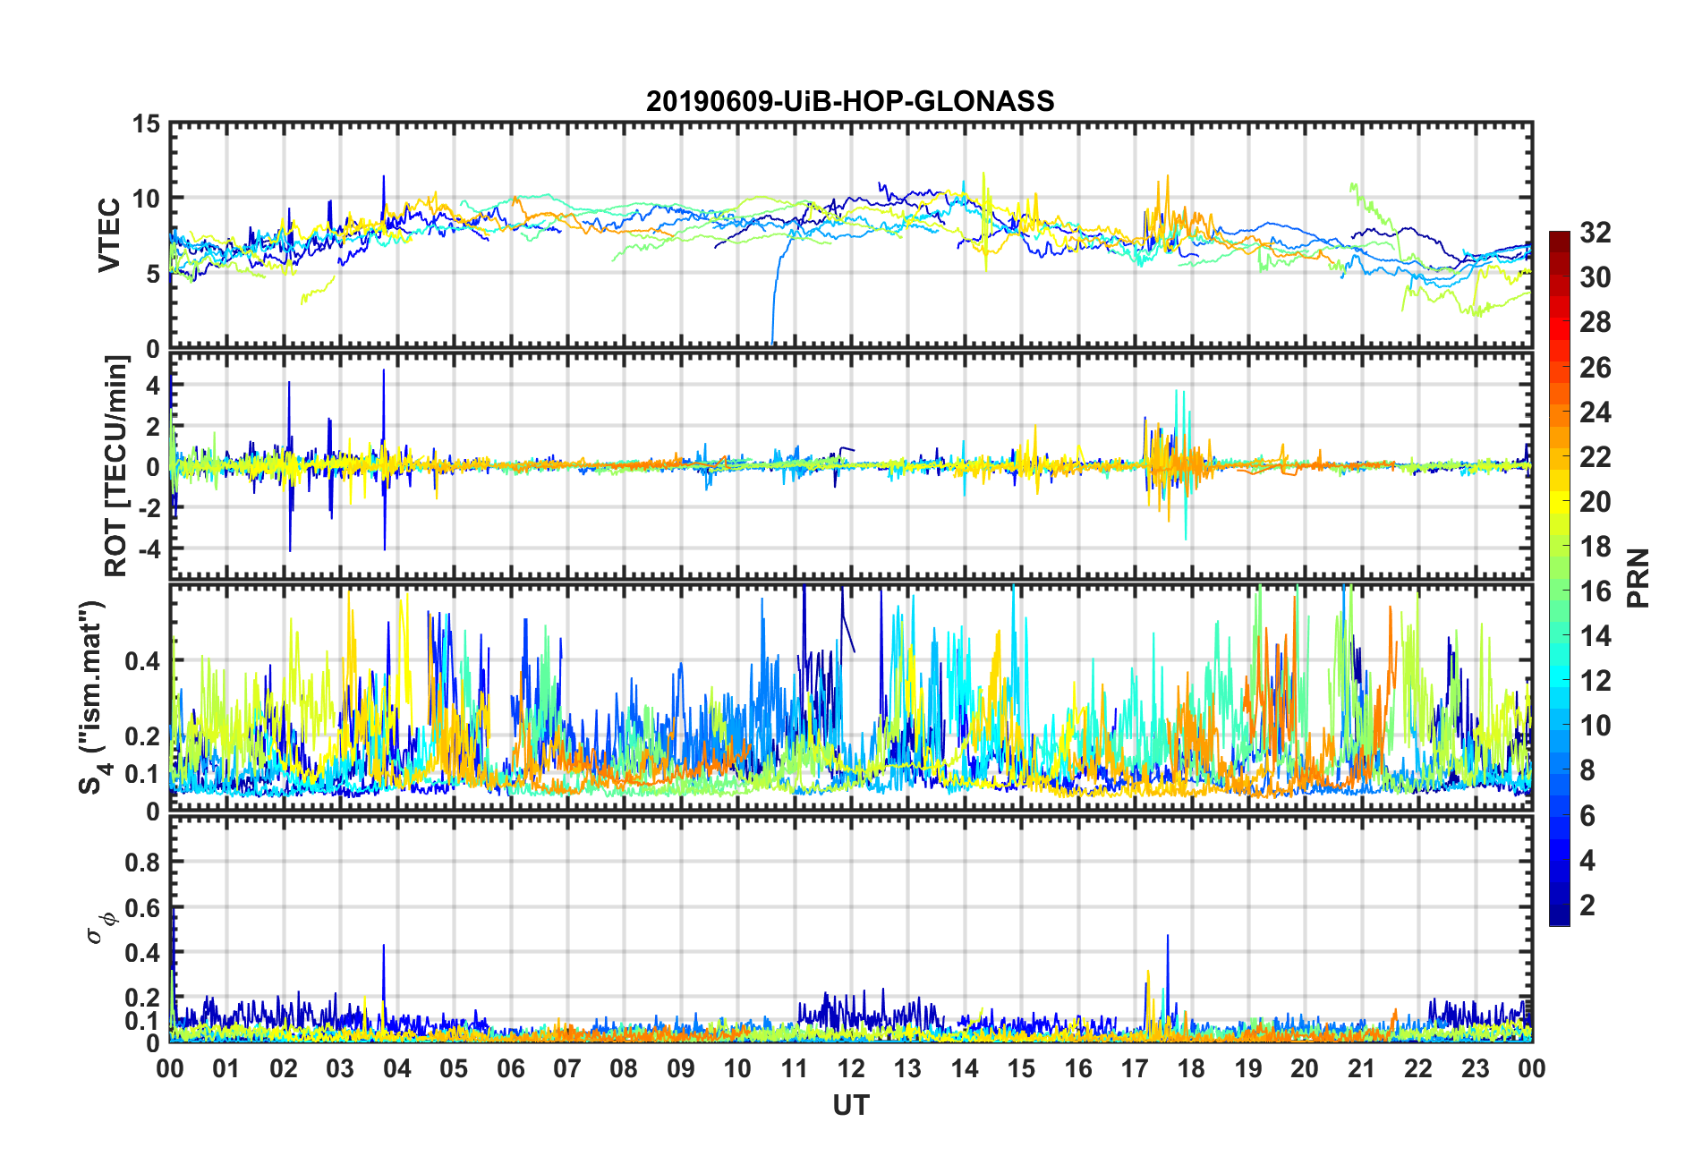Click colorbar tick label 16
1702x1156 pixels.
[1595, 591]
